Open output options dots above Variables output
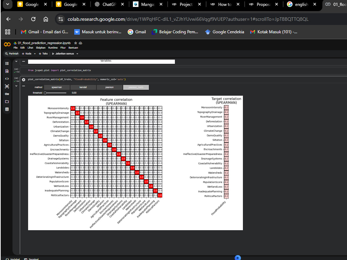The image size is (347, 260). pyautogui.click(x=24, y=61)
